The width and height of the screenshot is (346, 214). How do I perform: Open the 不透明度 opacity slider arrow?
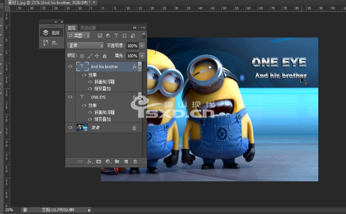coord(142,46)
